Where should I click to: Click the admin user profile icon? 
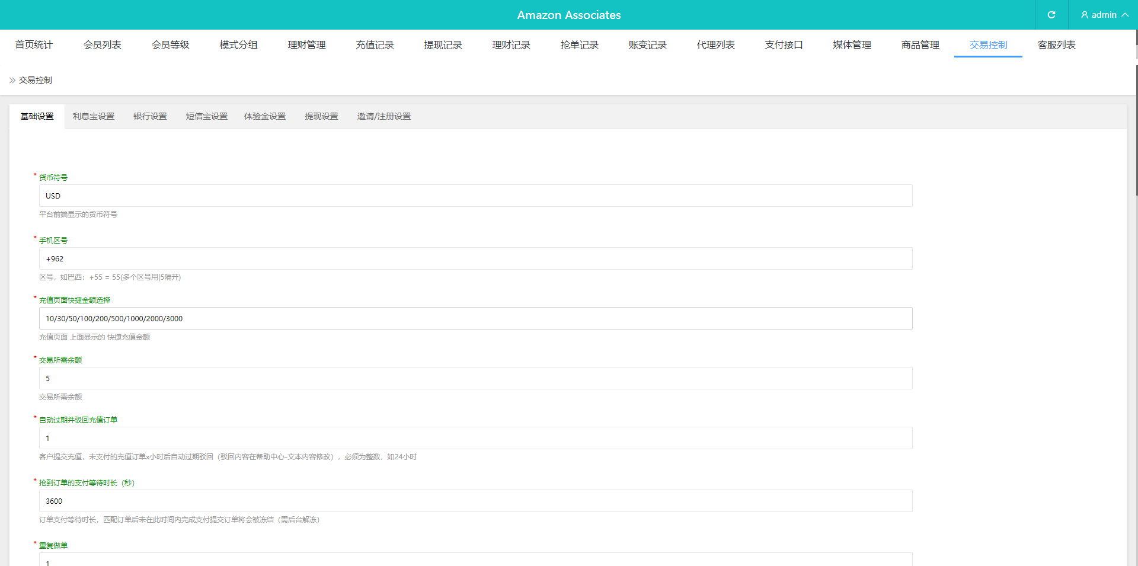click(1083, 15)
